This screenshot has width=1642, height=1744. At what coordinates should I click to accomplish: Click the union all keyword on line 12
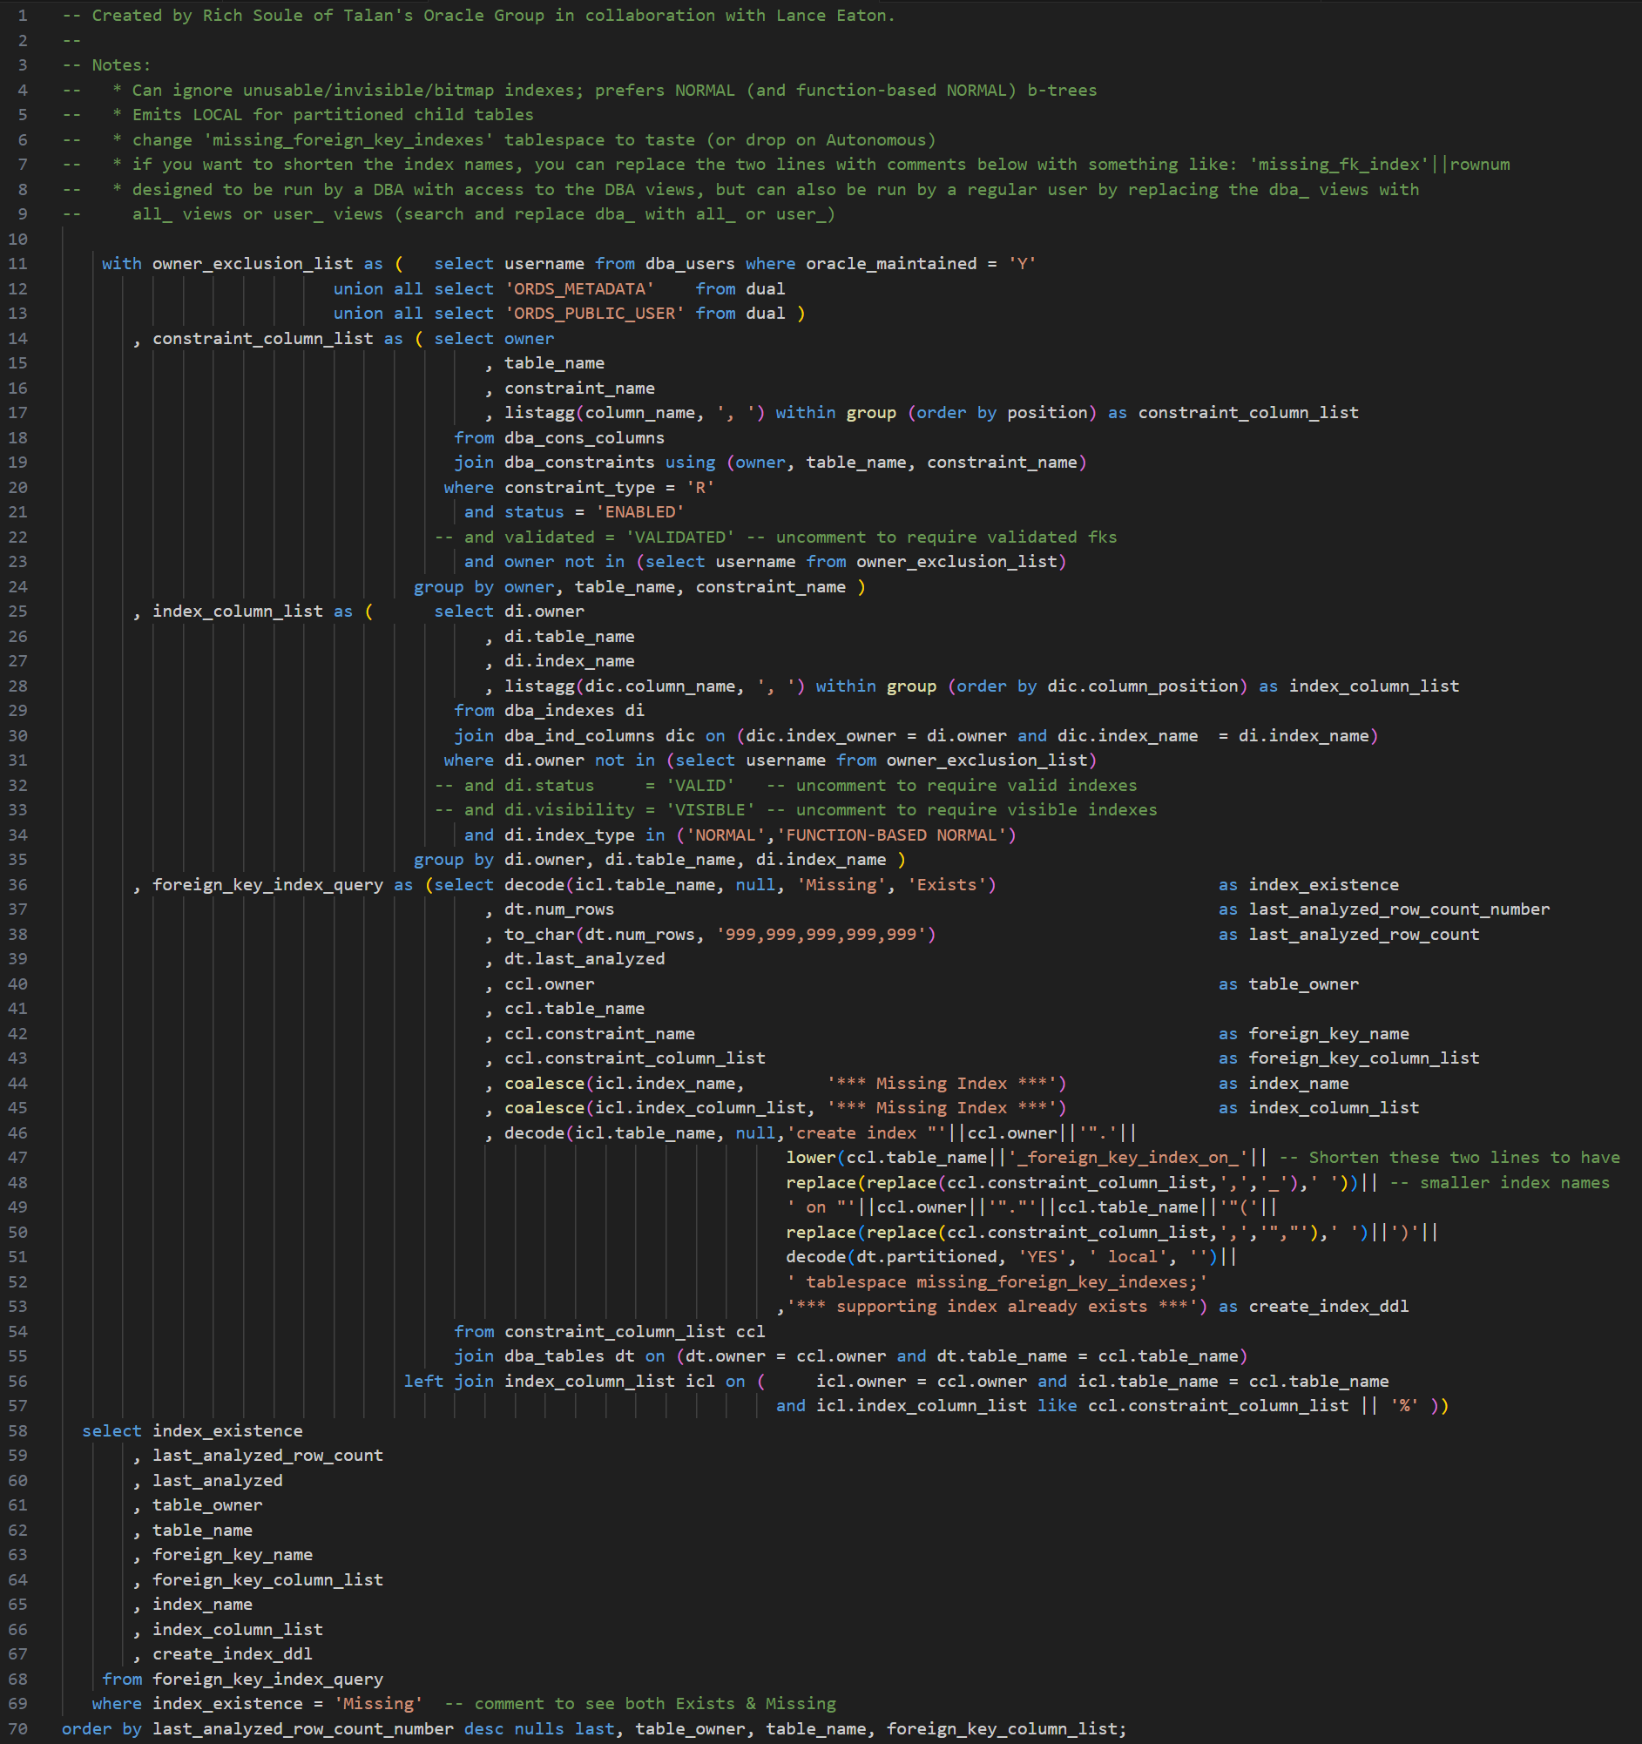pos(381,288)
